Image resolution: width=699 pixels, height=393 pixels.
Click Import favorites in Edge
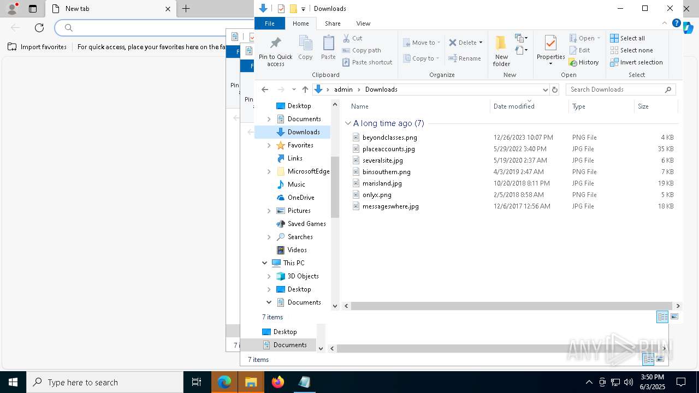pyautogui.click(x=37, y=47)
